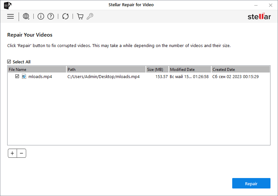Check for updates with the refresh icon

(x=65, y=16)
